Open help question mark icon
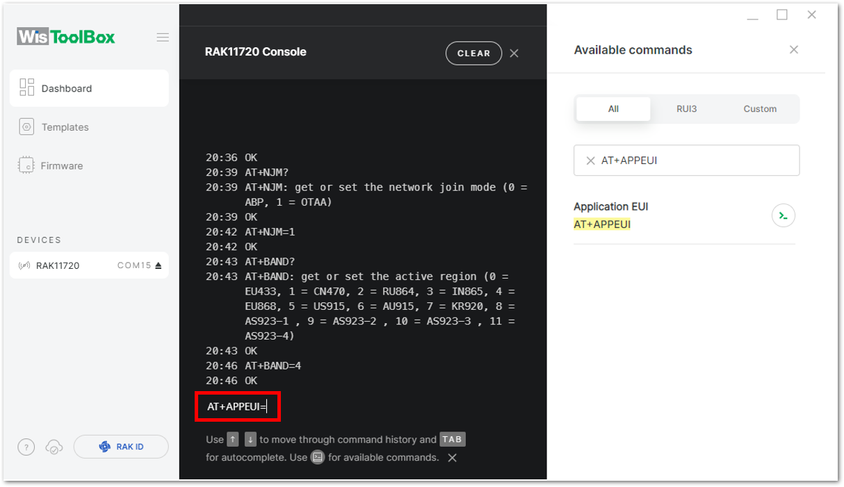 [26, 447]
